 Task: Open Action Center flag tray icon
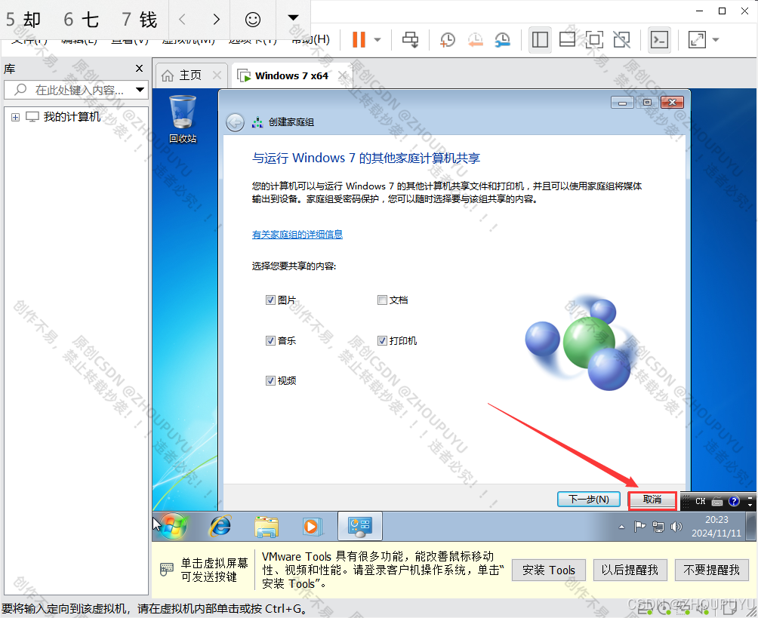pos(639,527)
